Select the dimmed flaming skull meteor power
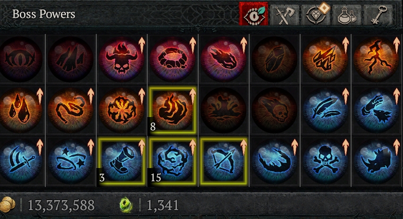The height and width of the screenshot is (219, 403). (275, 110)
